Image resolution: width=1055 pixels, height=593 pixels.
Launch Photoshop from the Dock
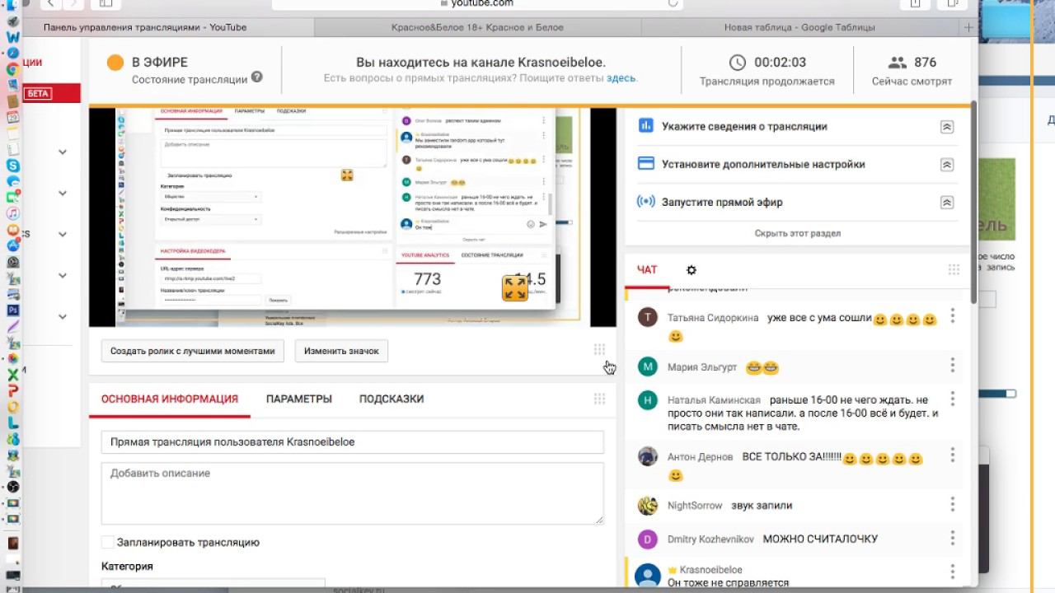[x=13, y=311]
